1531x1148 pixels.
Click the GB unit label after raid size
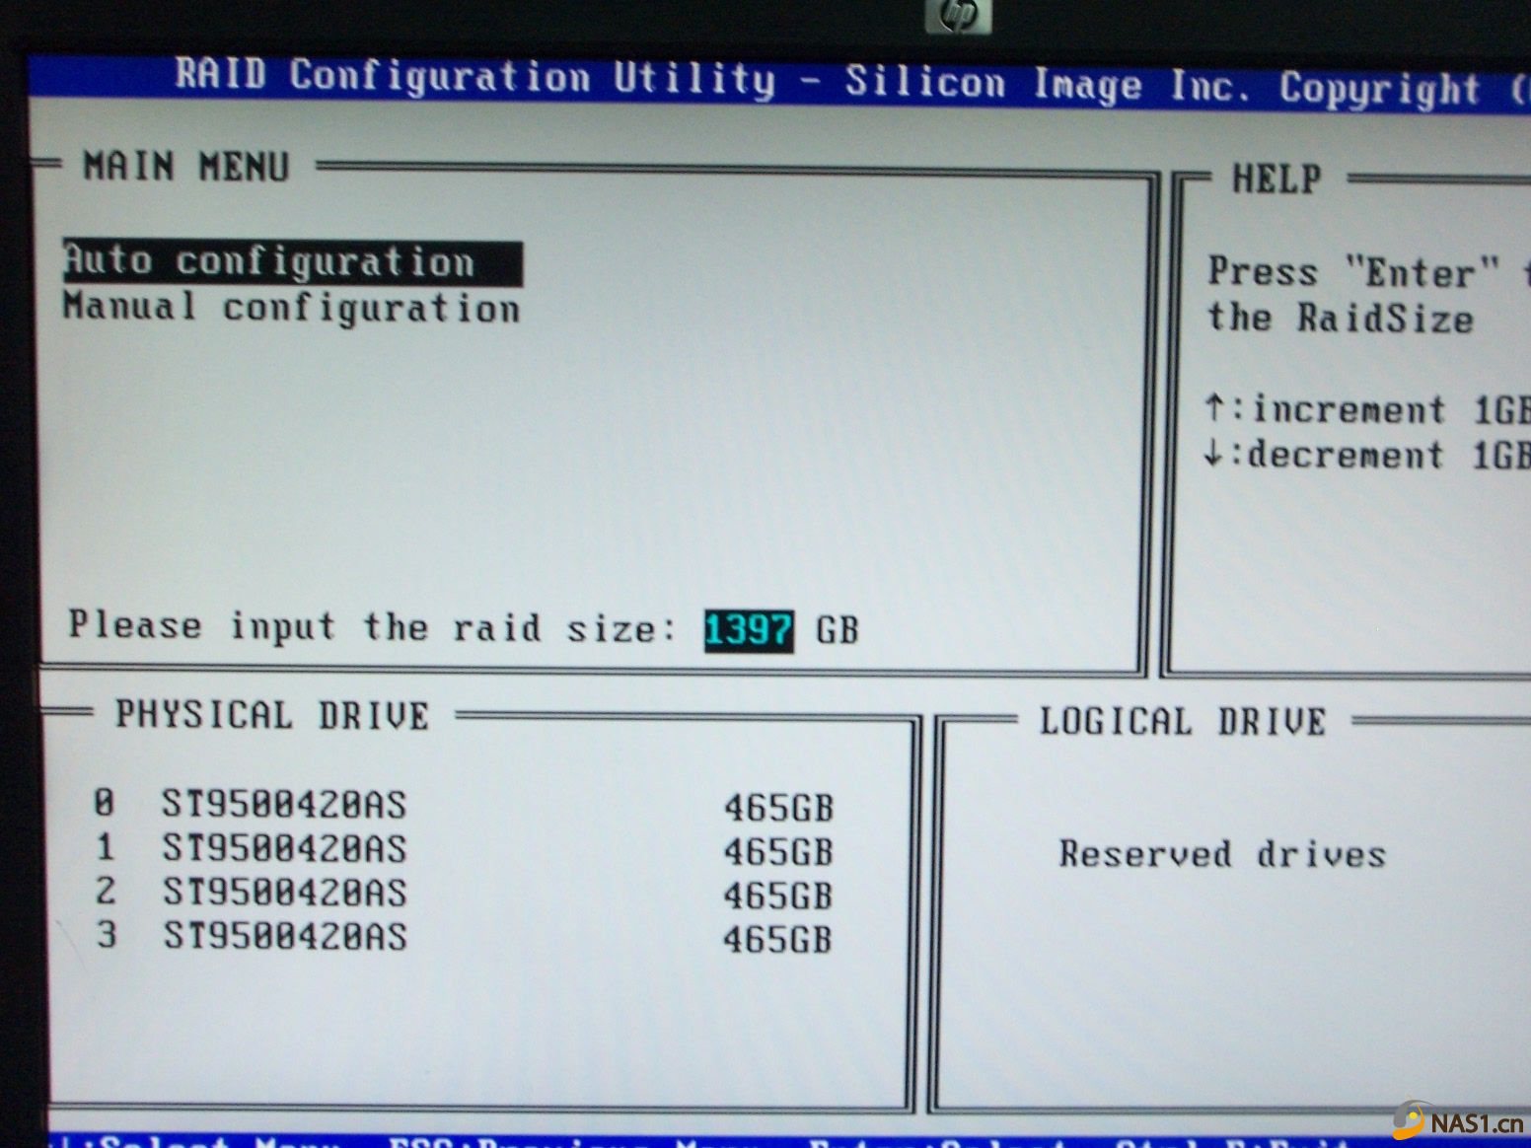click(x=838, y=630)
